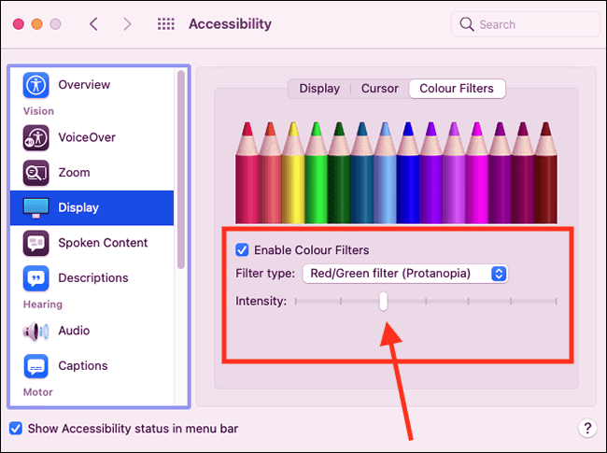This screenshot has height=453, width=607.
Task: Switch to the Cursor tab
Action: [379, 89]
